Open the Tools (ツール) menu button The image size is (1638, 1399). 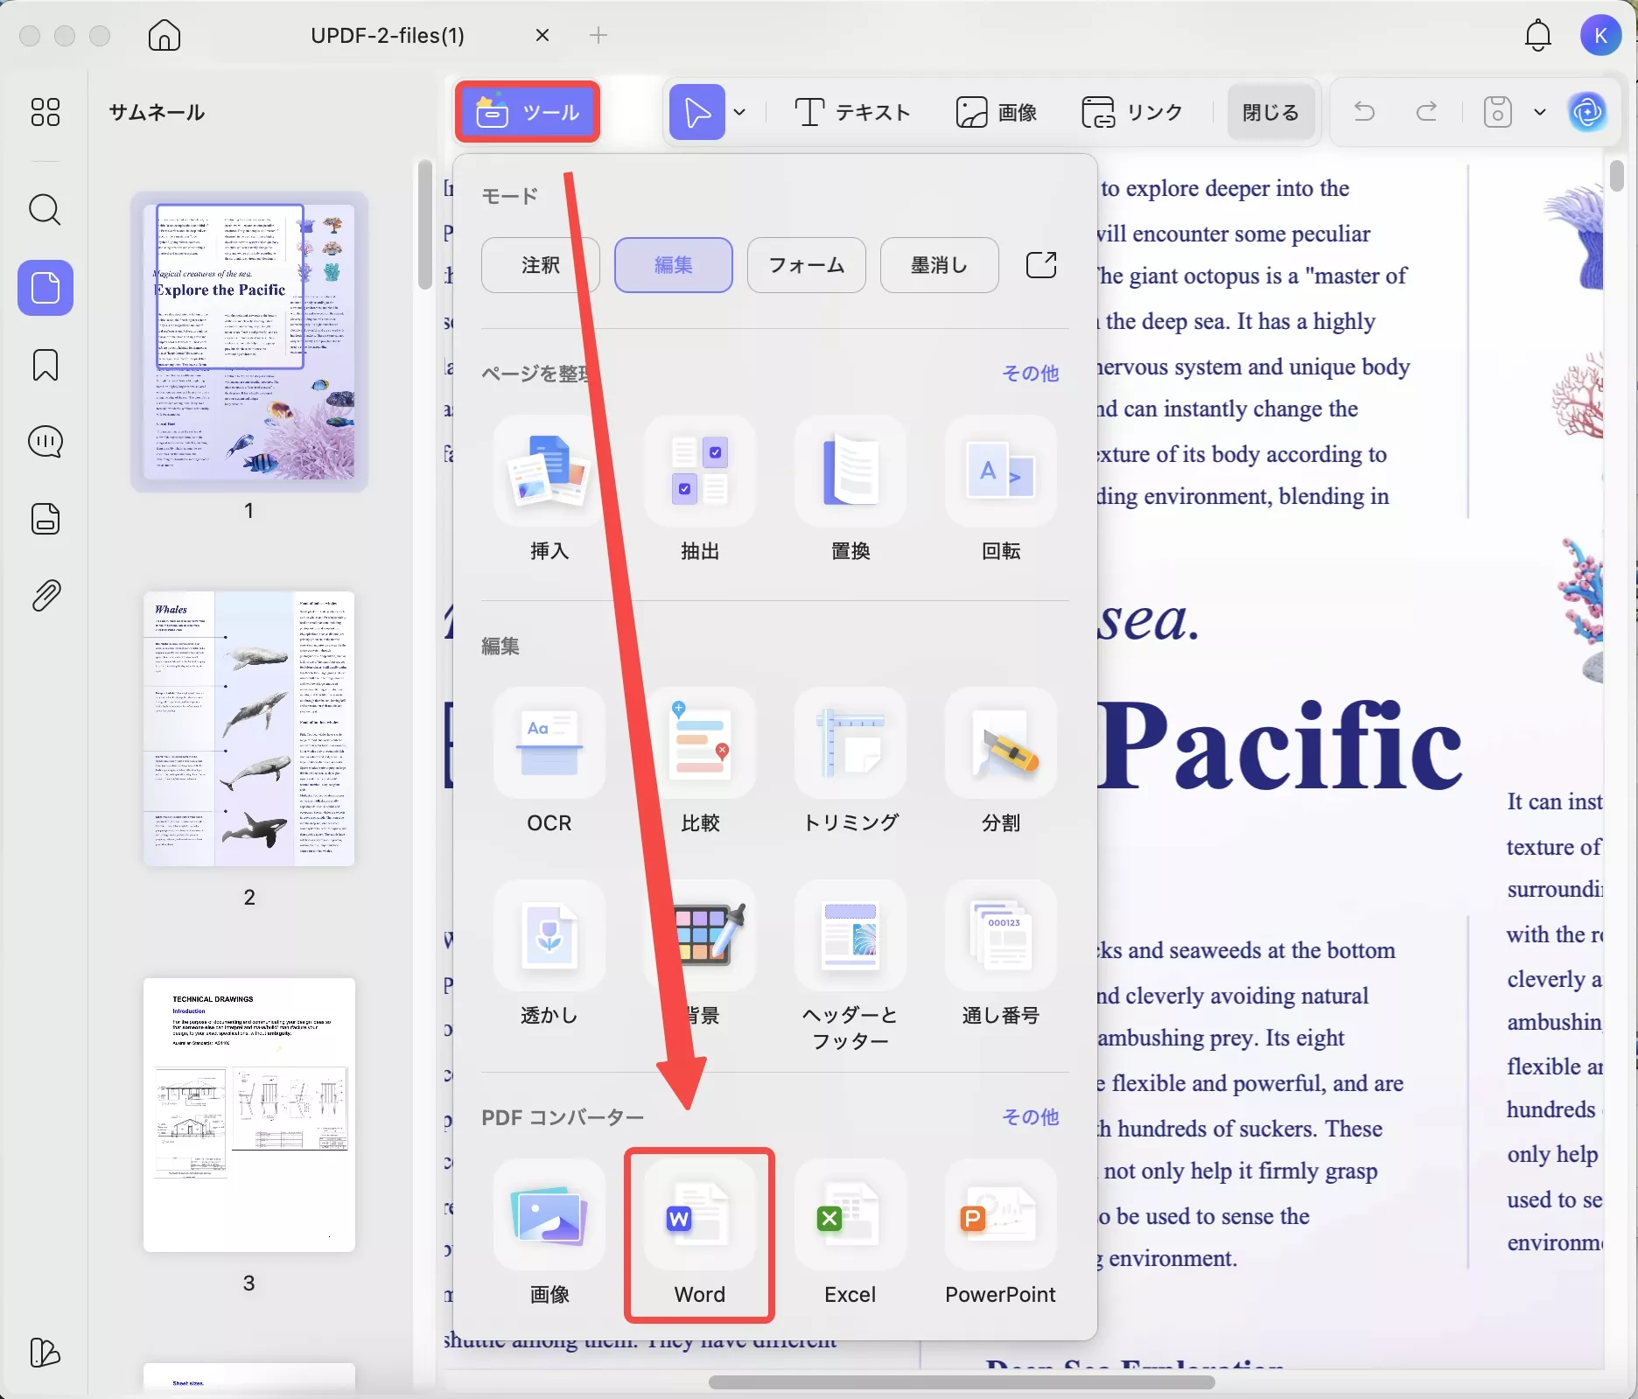528,112
